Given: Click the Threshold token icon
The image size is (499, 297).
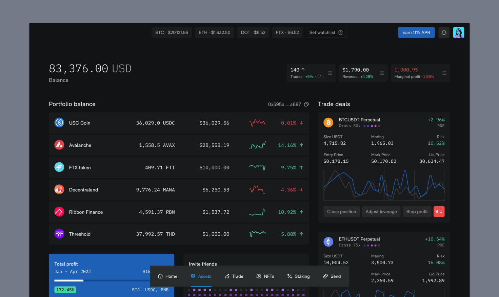Looking at the screenshot, I should 59,234.
